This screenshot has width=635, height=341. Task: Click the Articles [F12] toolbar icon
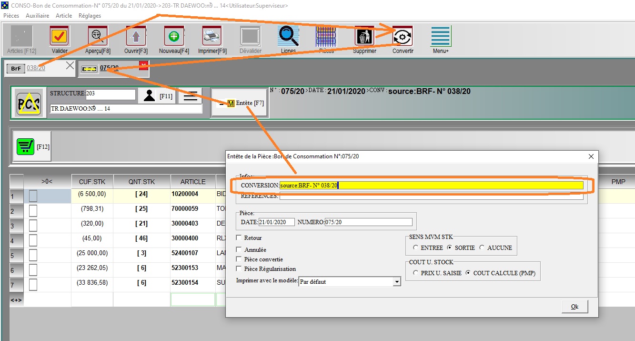21,36
